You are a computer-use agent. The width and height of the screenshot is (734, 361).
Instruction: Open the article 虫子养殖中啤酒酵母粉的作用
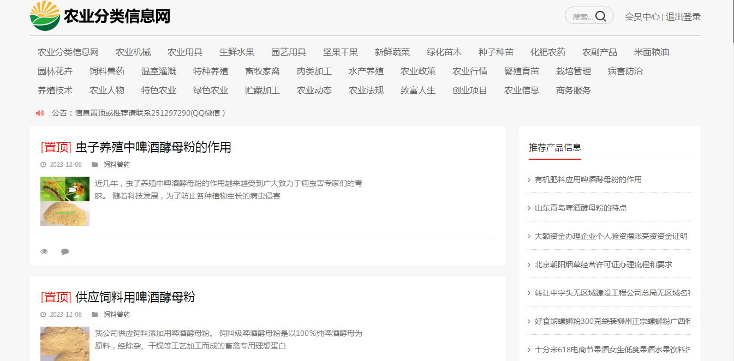153,147
